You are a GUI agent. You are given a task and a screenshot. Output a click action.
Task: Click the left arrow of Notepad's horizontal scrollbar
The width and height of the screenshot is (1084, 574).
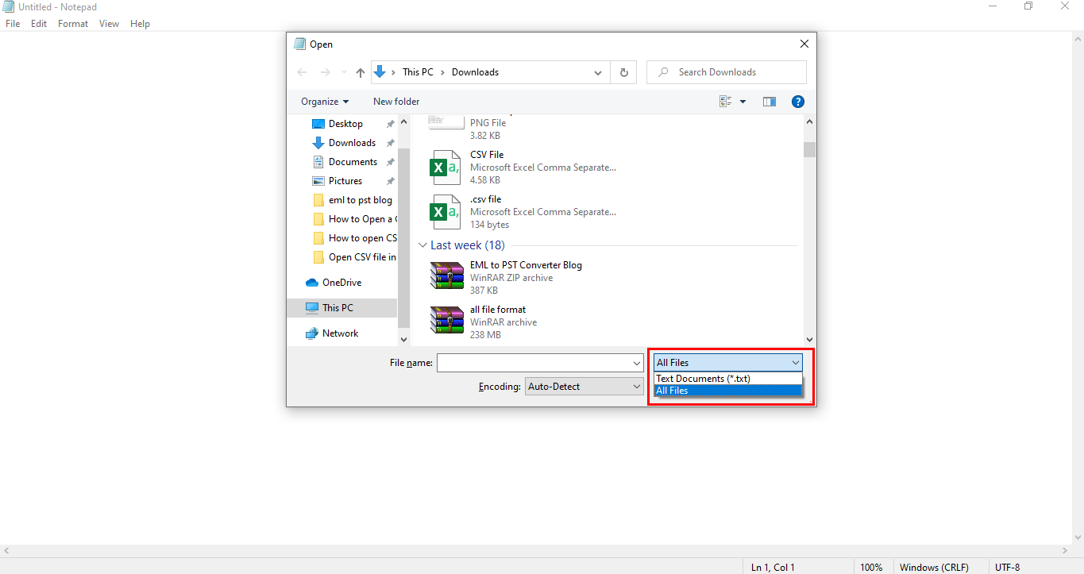pyautogui.click(x=6, y=551)
